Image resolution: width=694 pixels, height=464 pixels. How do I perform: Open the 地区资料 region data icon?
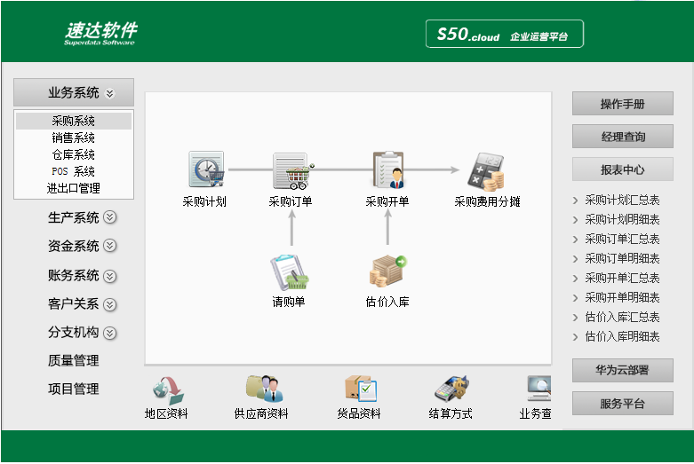[x=168, y=390]
